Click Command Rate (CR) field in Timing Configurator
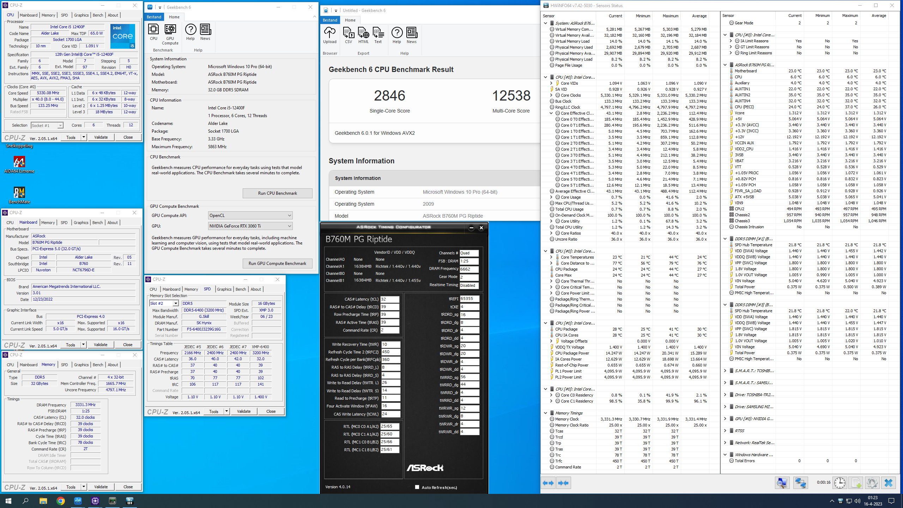This screenshot has width=903, height=508. [x=390, y=330]
